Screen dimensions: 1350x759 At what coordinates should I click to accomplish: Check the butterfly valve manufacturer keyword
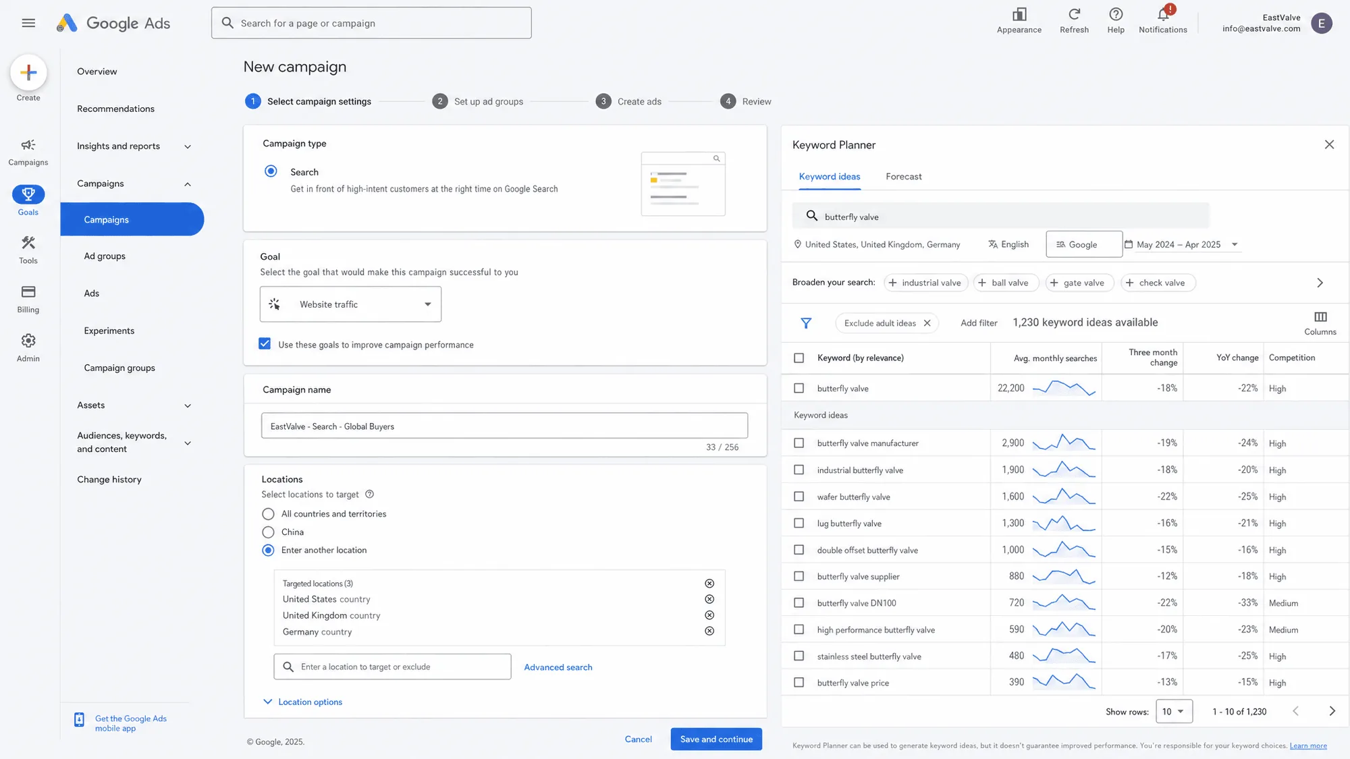799,443
